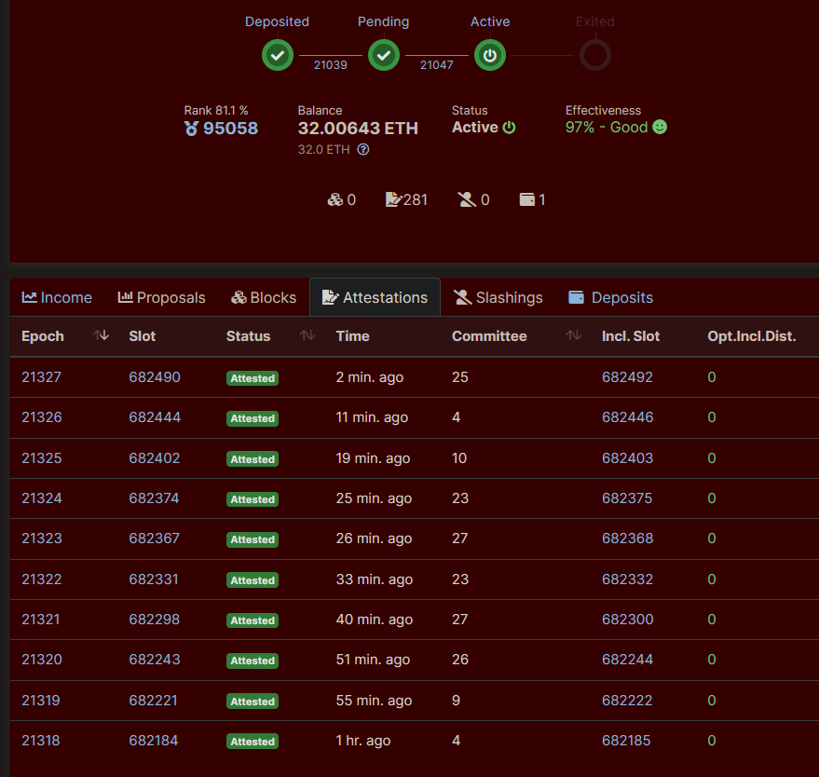Click the Active power status icon
Viewport: 819px width, 777px height.
tap(490, 55)
